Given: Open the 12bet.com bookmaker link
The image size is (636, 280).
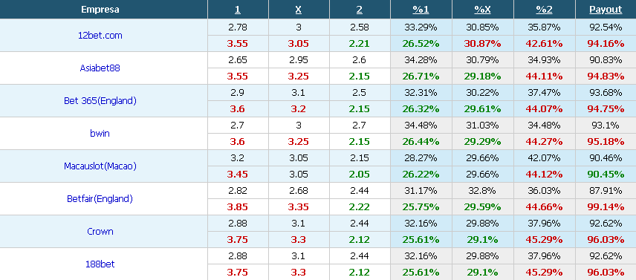Looking at the screenshot, I should [100, 35].
